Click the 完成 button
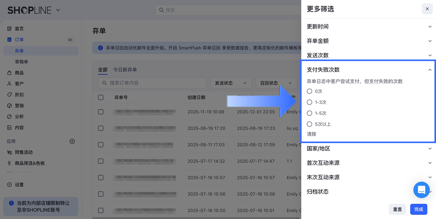 pos(419,210)
